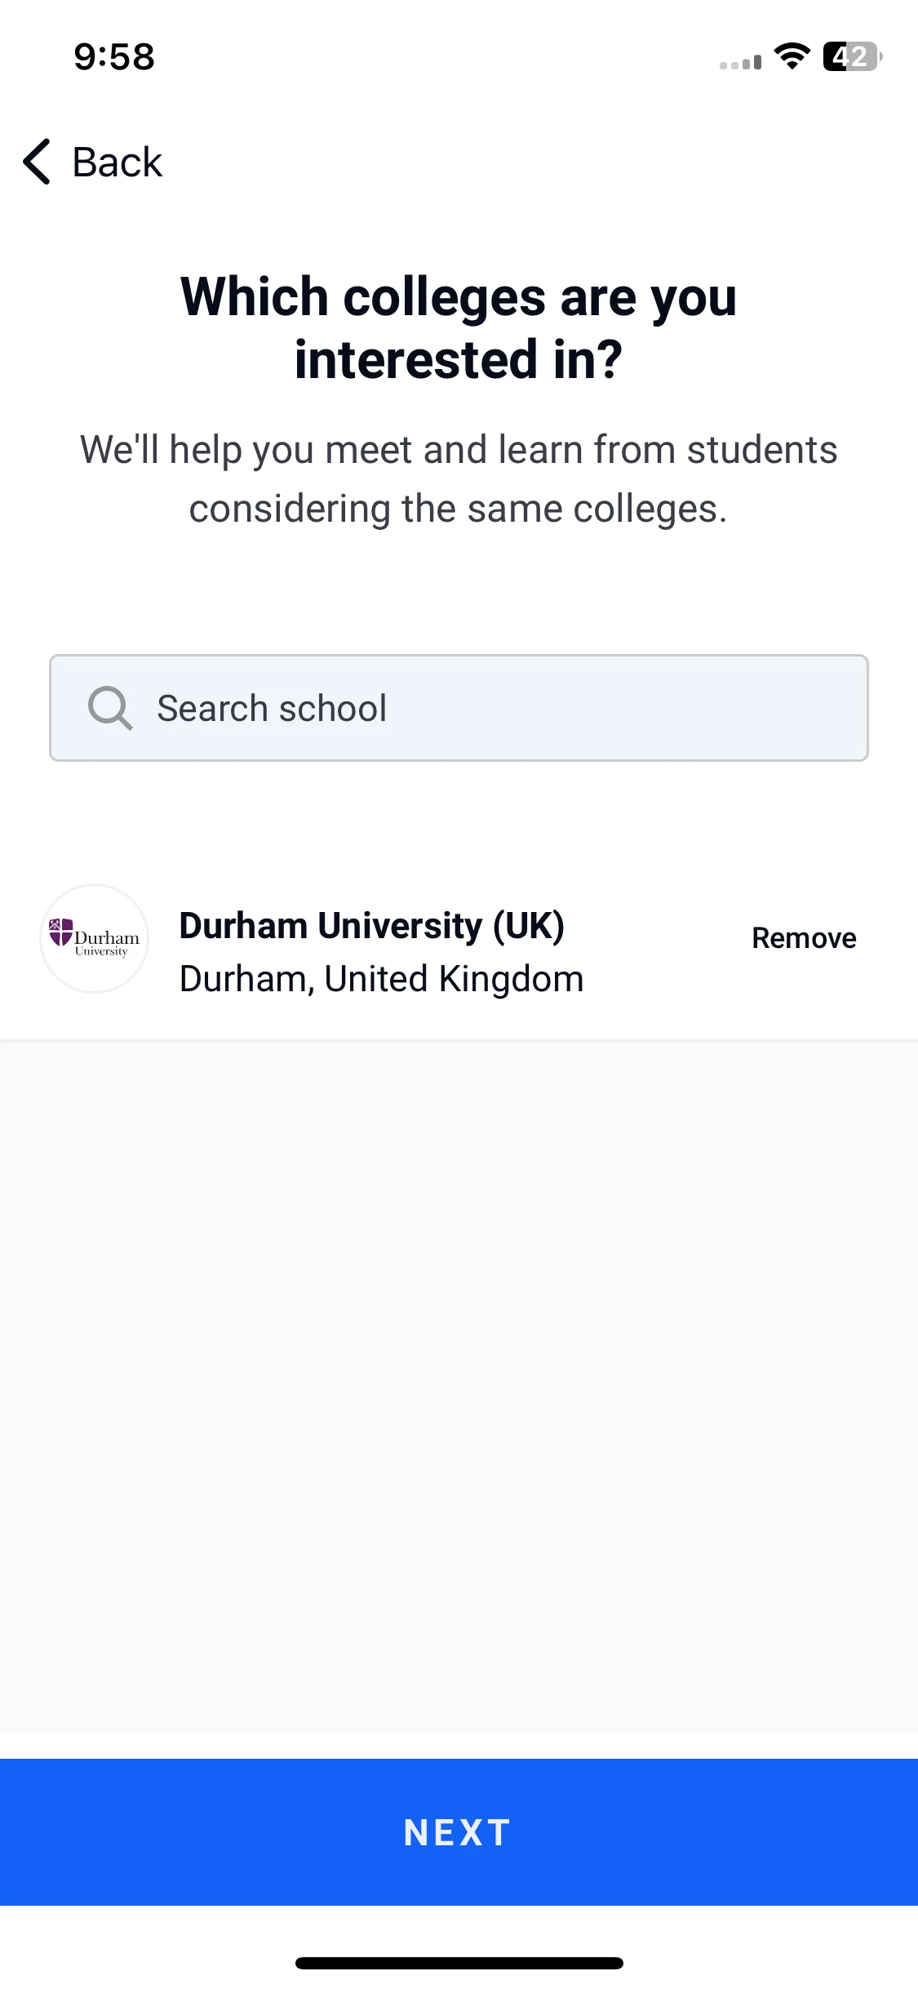Screen dimensions: 918x1989
Task: Tap the Durham, United Kingdom location text
Action: click(x=382, y=978)
